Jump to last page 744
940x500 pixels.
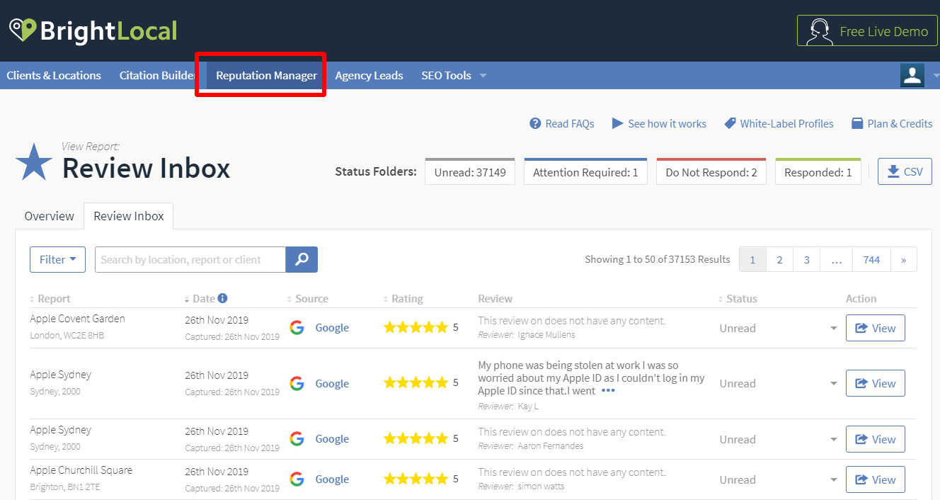coord(871,259)
